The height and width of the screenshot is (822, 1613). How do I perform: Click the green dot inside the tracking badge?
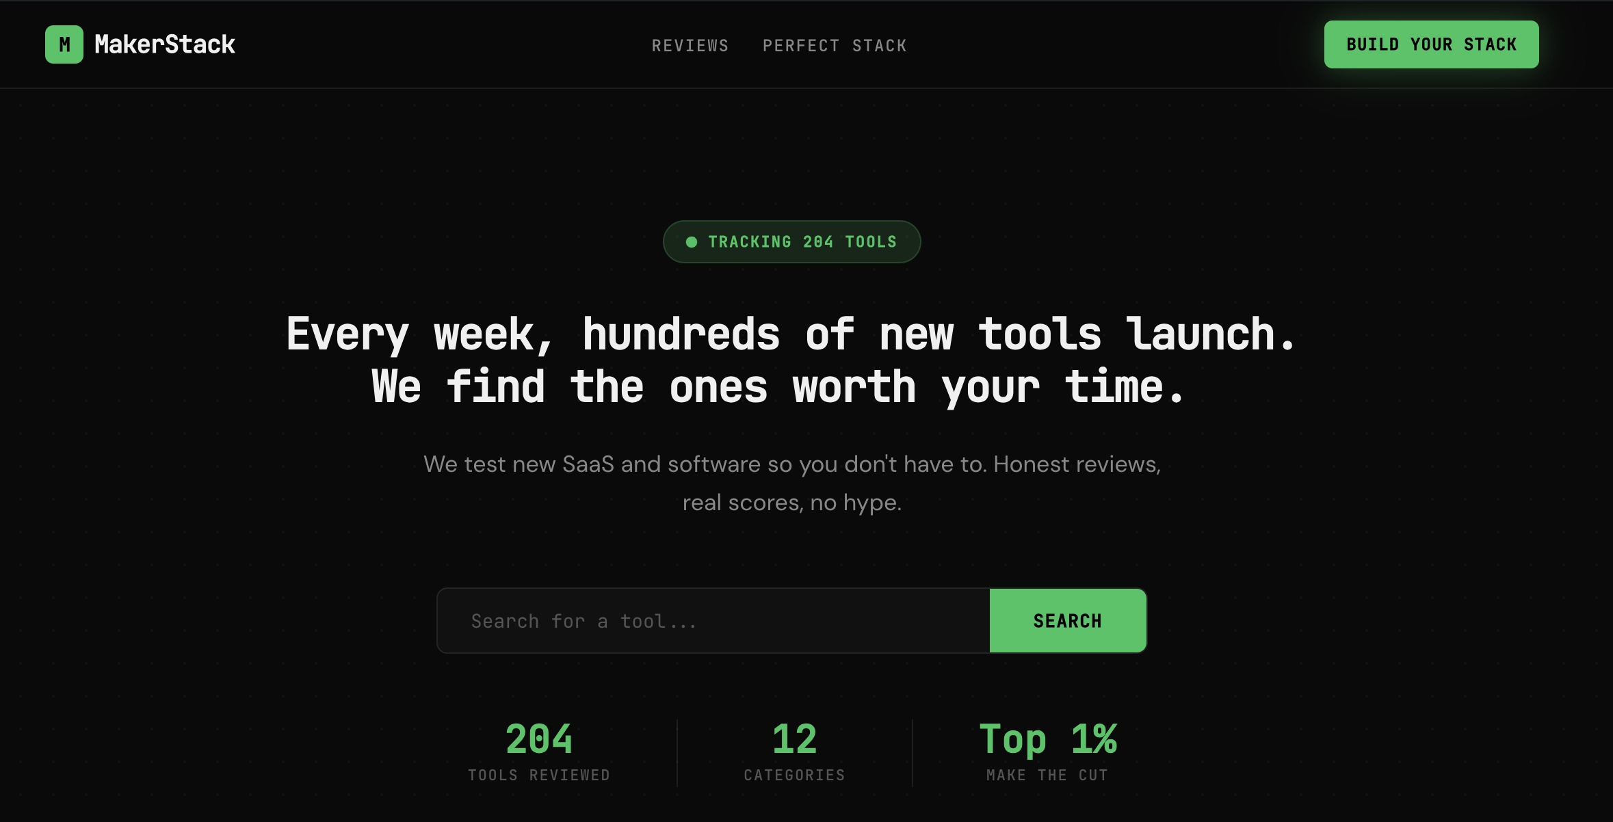tap(691, 241)
